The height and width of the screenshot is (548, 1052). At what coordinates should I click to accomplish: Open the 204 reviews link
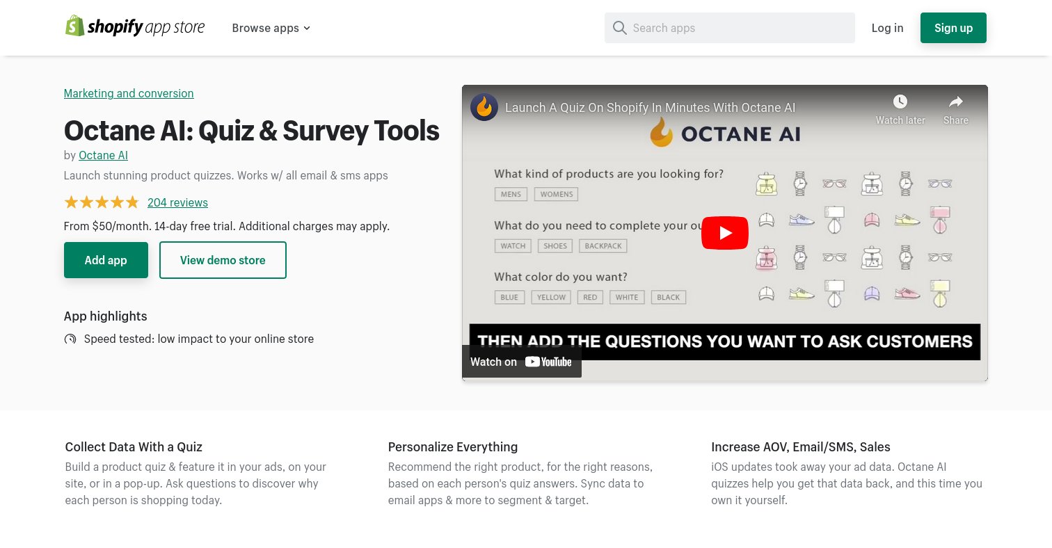click(177, 202)
